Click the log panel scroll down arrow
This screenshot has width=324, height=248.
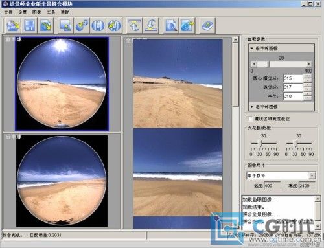pyautogui.click(x=318, y=226)
